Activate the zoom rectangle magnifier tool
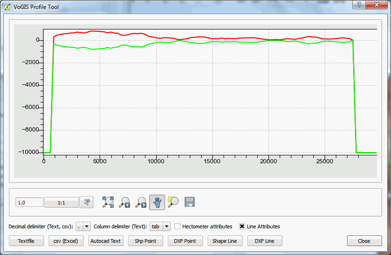391x255 pixels. (173, 202)
